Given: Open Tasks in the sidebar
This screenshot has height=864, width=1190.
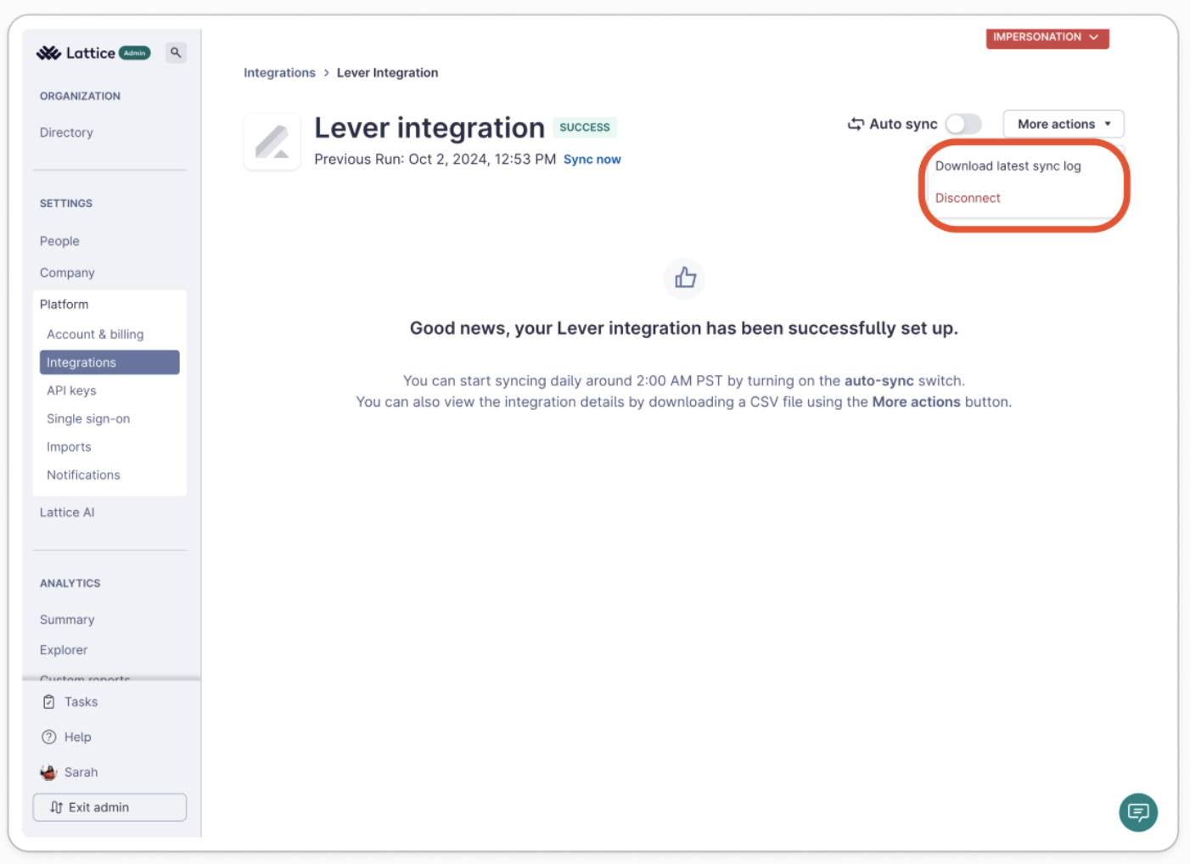Looking at the screenshot, I should [x=81, y=702].
